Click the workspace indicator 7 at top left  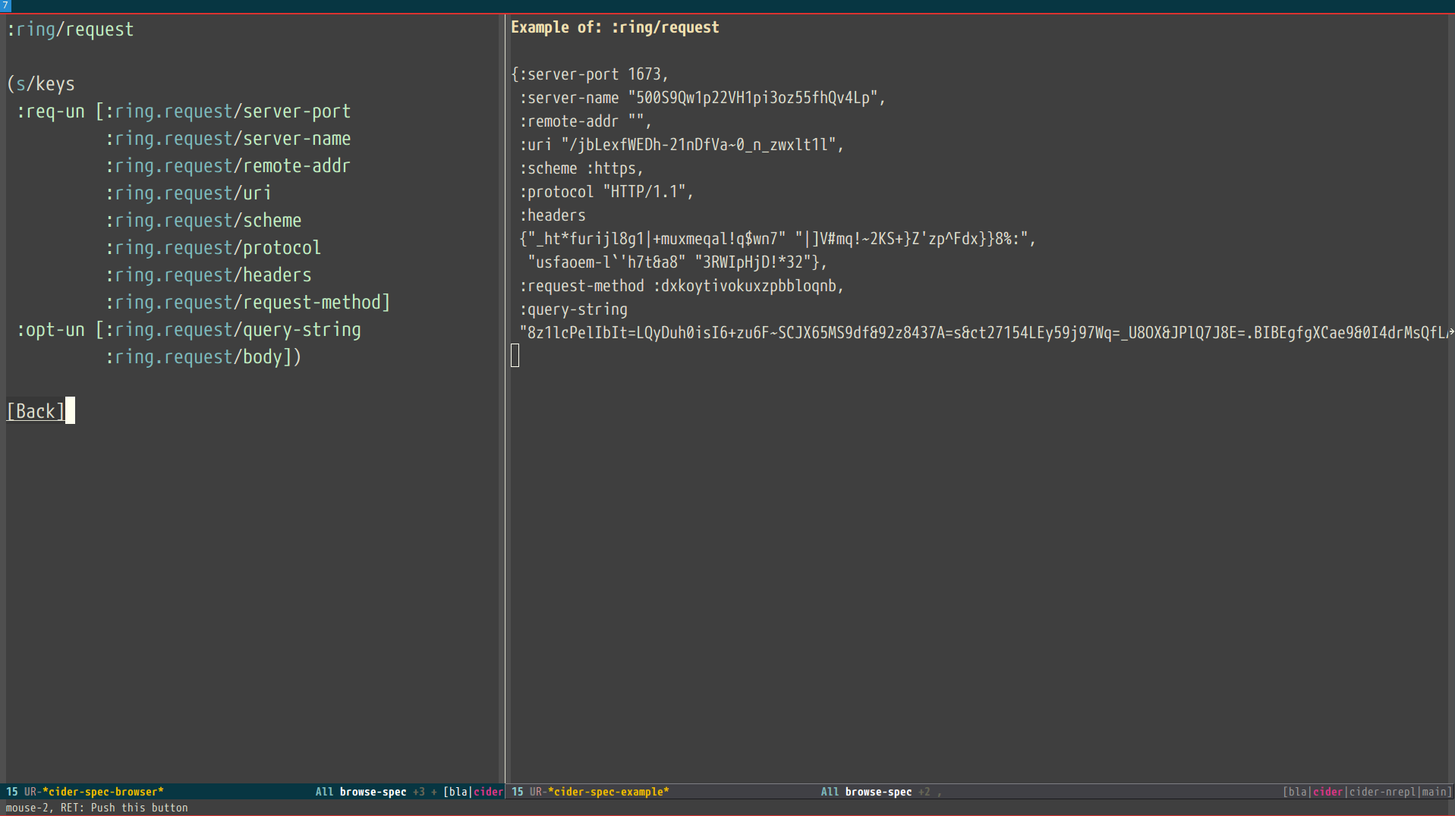(5, 5)
